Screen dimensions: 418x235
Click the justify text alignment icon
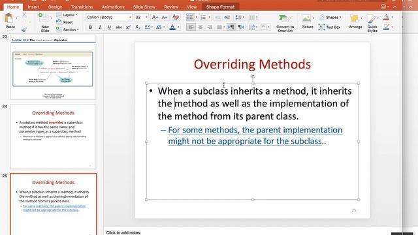[220, 27]
